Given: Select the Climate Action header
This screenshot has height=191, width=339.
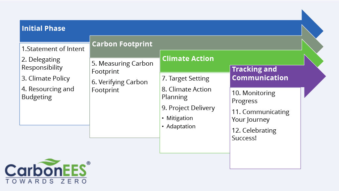Looking at the screenshot, I should pos(188,59).
